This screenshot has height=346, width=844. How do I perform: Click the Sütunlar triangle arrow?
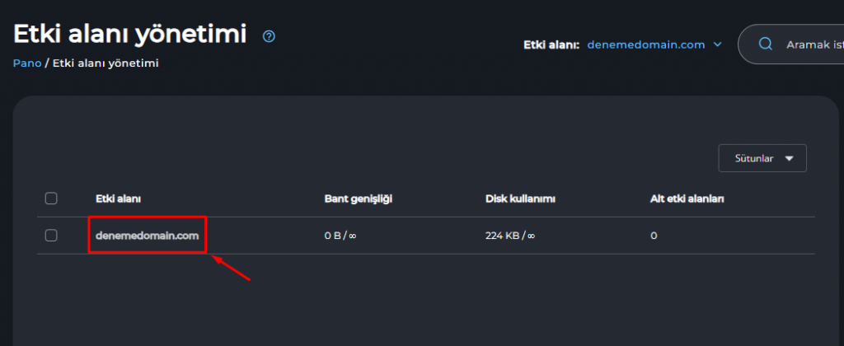tap(789, 159)
